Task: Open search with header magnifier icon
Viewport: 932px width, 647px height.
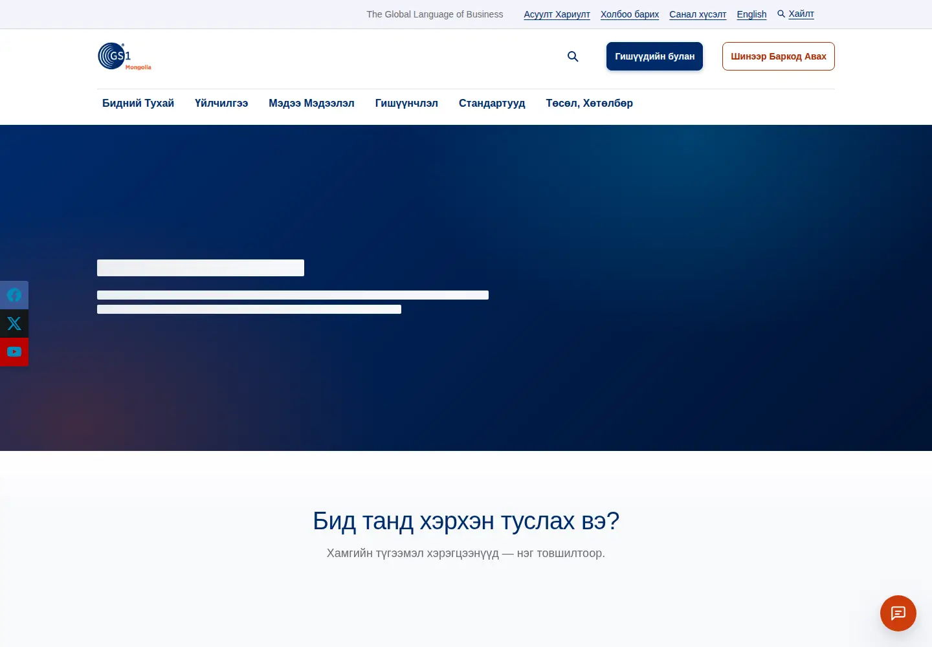Action: 573,56
